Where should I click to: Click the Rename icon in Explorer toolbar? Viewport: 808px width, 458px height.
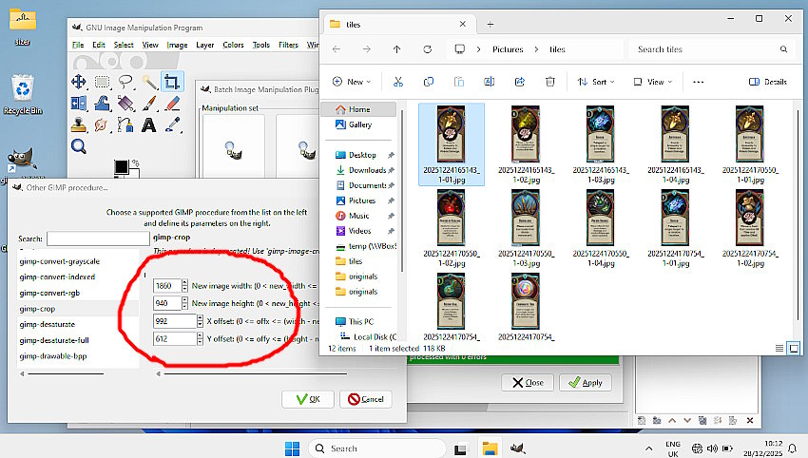pyautogui.click(x=489, y=82)
